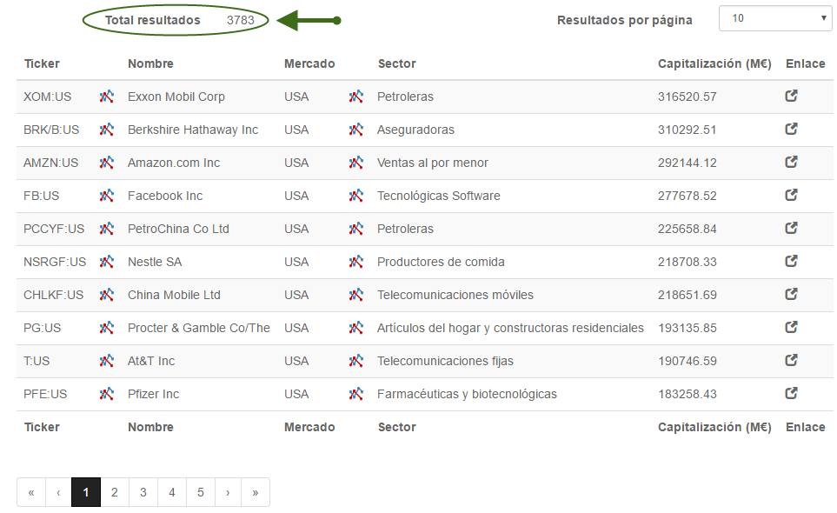Open the external link for China Mobile Ltd
This screenshot has width=837, height=513.
pos(791,294)
